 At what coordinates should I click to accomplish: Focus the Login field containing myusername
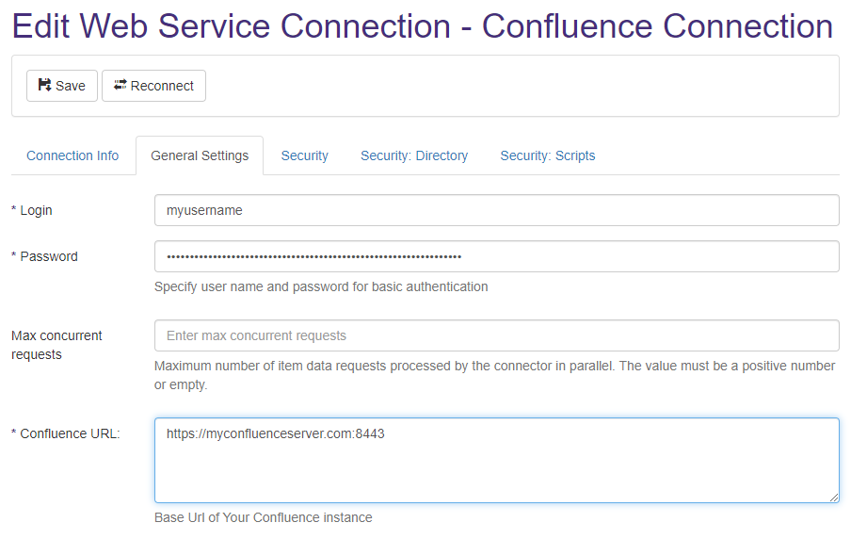[496, 210]
